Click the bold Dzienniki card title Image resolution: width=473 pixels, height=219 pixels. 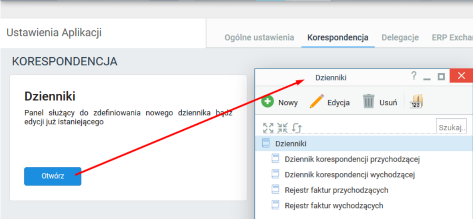50,96
